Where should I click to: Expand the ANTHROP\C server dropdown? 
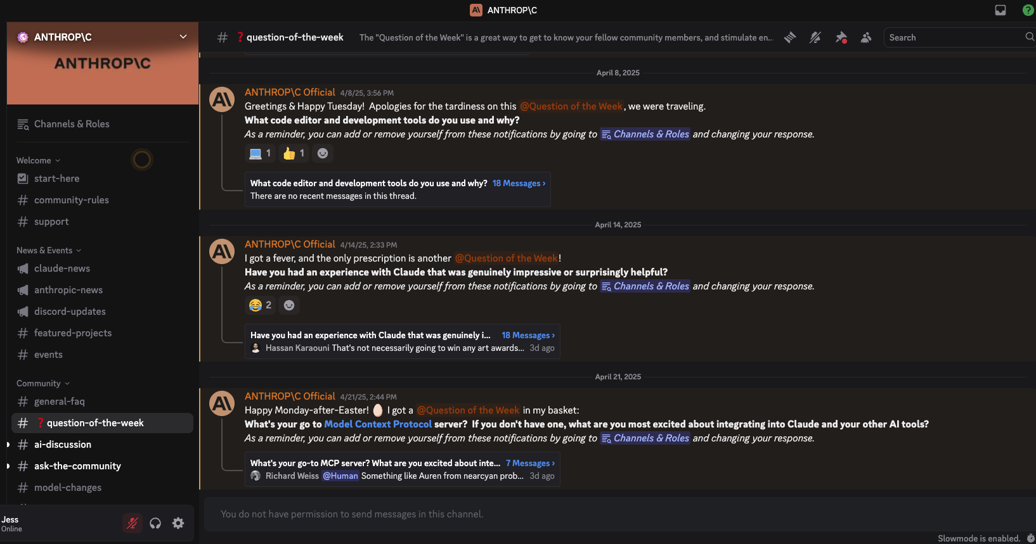tap(183, 36)
